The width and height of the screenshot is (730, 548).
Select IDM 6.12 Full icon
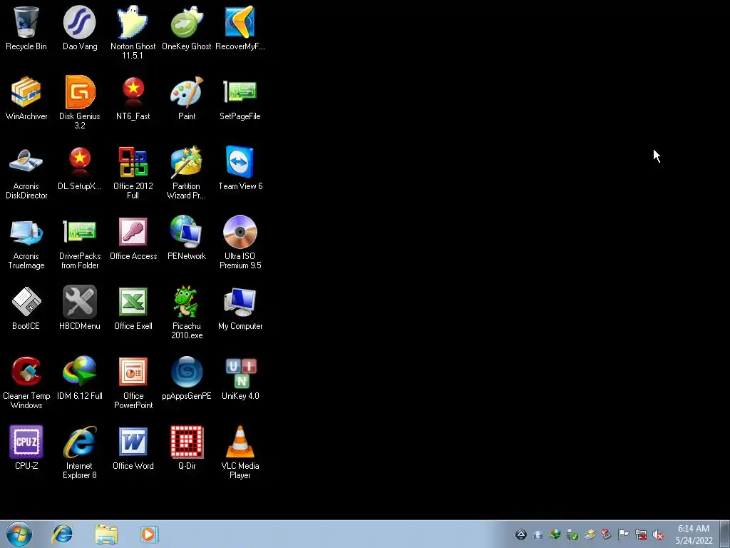(x=80, y=377)
